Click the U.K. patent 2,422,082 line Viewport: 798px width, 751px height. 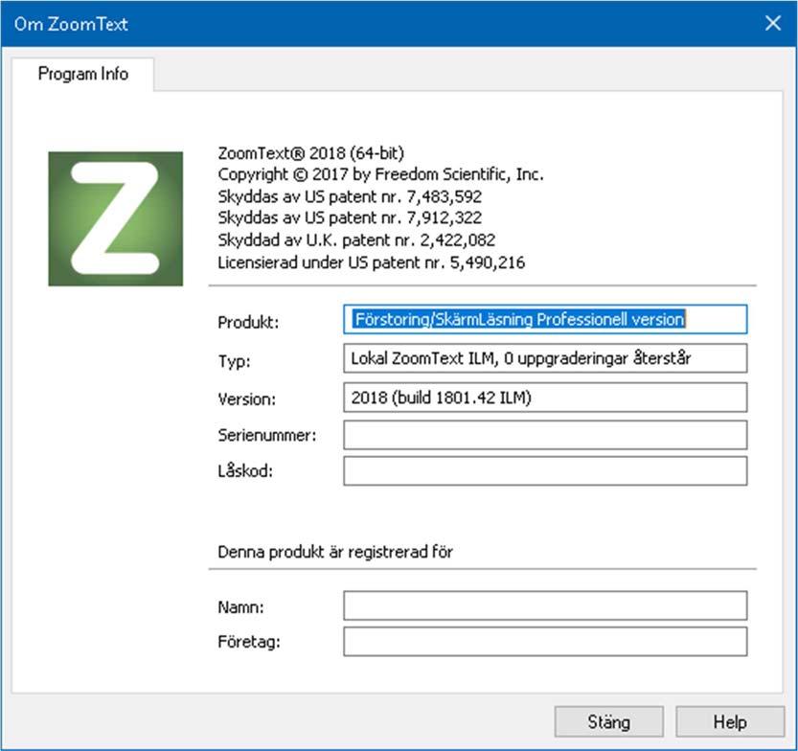point(356,239)
